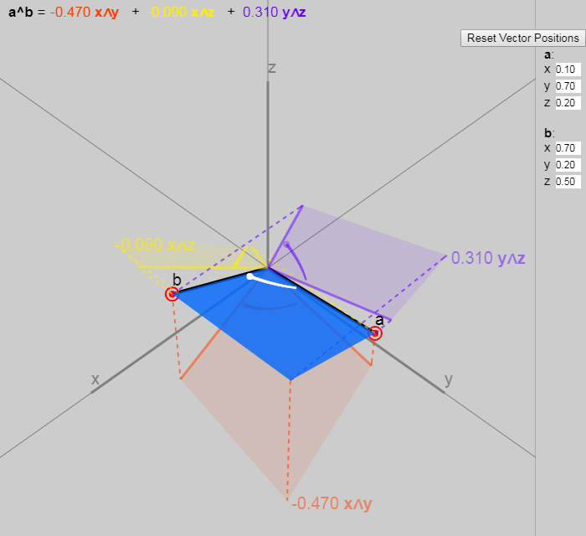586x536 pixels.
Task: Click the -0.470 x∧y term in formula
Action: [x=85, y=12]
